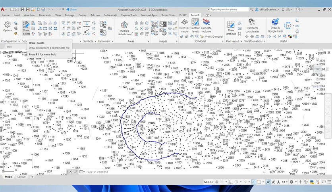Screen dimensions: 332x192
Task: Toggle MODEL space button in status bar
Action: coord(208,182)
